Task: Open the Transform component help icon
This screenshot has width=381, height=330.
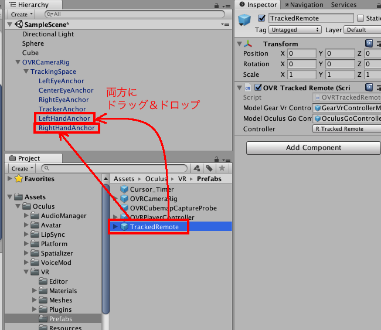Action: coord(369,43)
